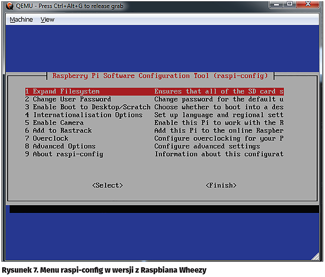The width and height of the screenshot is (325, 277).
Task: Click the QEMU icon in title bar
Action: (10, 6)
